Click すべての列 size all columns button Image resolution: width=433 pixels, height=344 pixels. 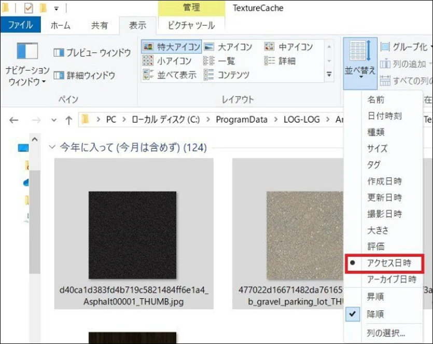pyautogui.click(x=406, y=80)
